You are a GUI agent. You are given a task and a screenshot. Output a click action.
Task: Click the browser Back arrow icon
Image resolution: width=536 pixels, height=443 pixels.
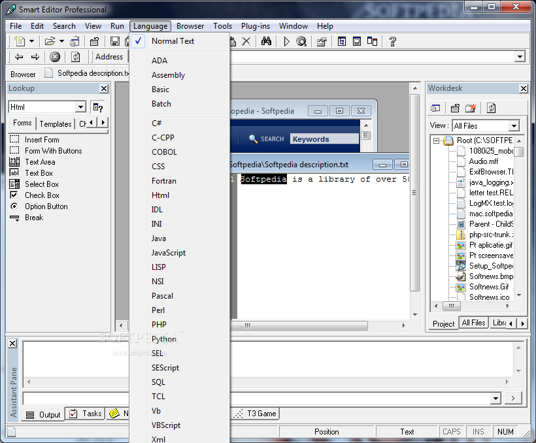[x=19, y=57]
